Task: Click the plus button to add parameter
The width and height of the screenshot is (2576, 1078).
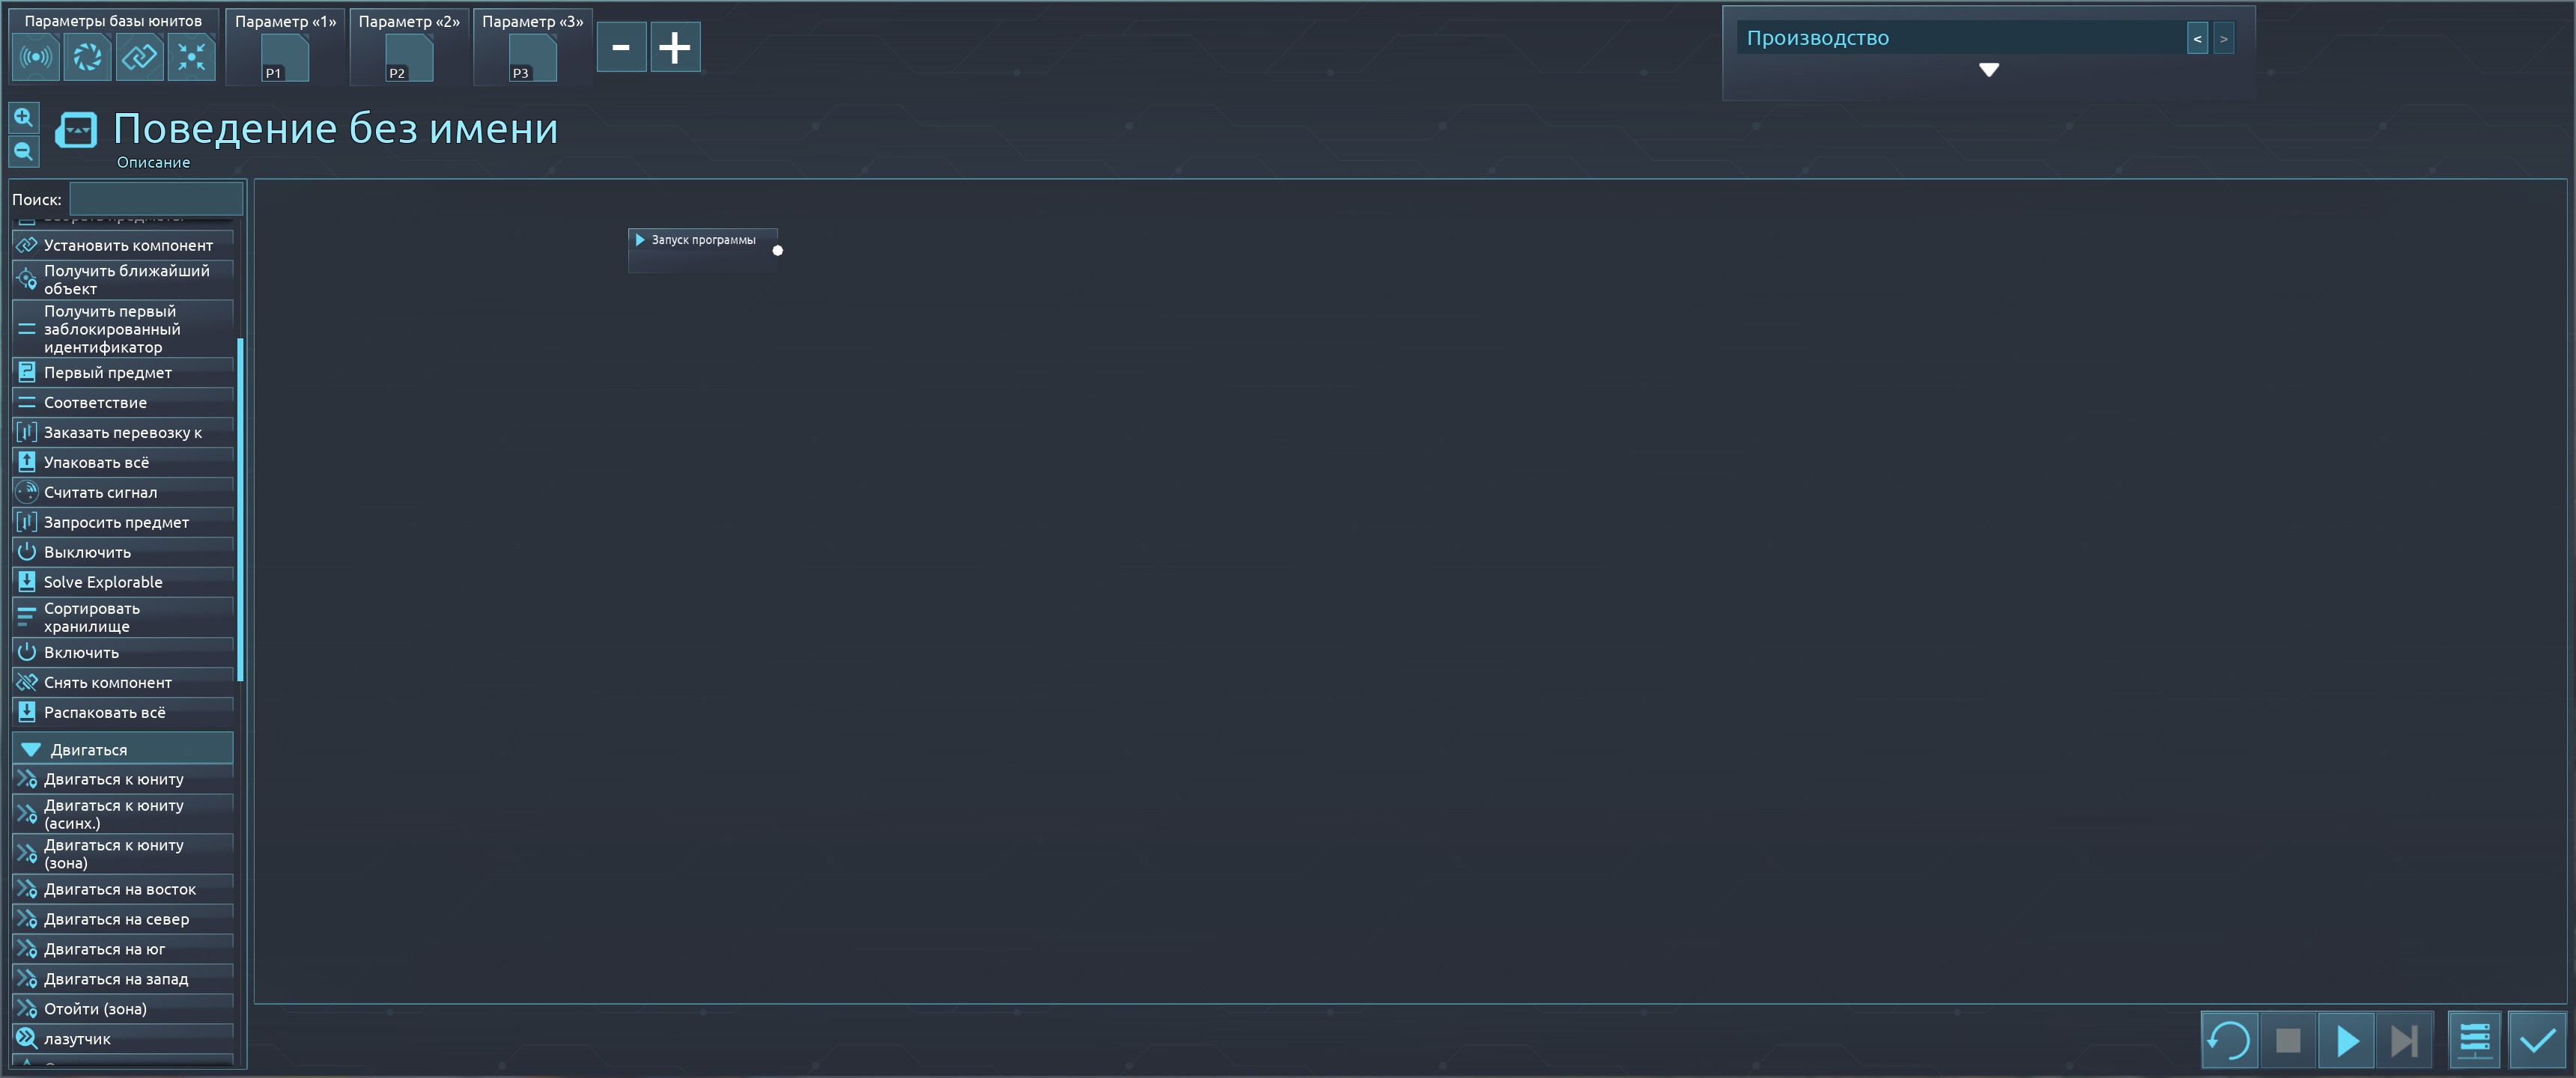Action: click(x=675, y=47)
